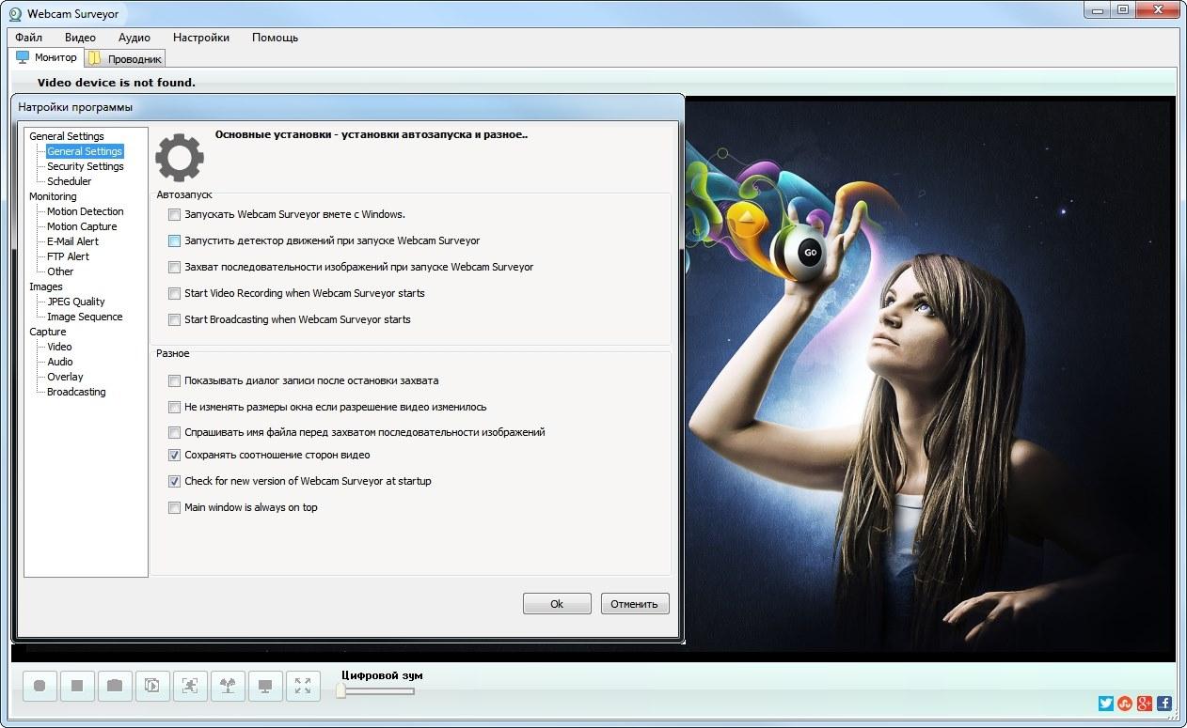1187x728 pixels.
Task: Enable Запускать Webcam Surveyor вмете с Windows
Action: click(174, 214)
